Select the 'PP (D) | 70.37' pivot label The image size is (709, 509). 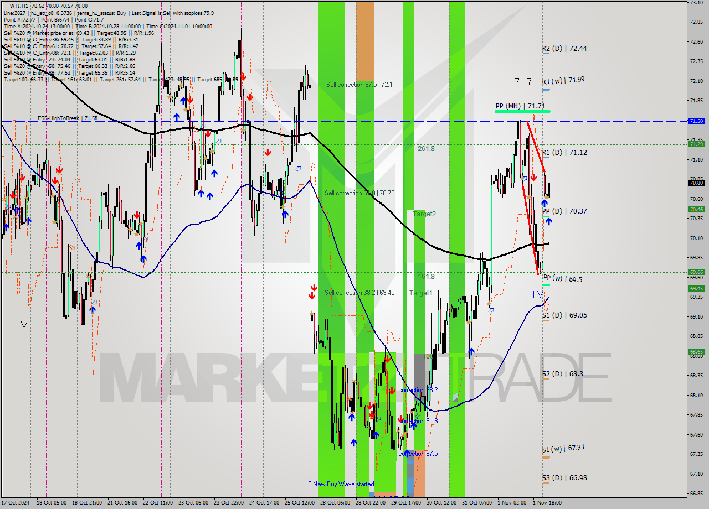click(564, 211)
